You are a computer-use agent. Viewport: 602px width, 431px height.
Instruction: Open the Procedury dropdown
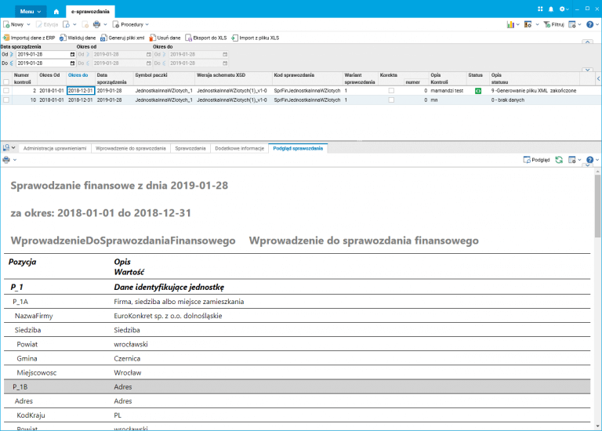131,24
